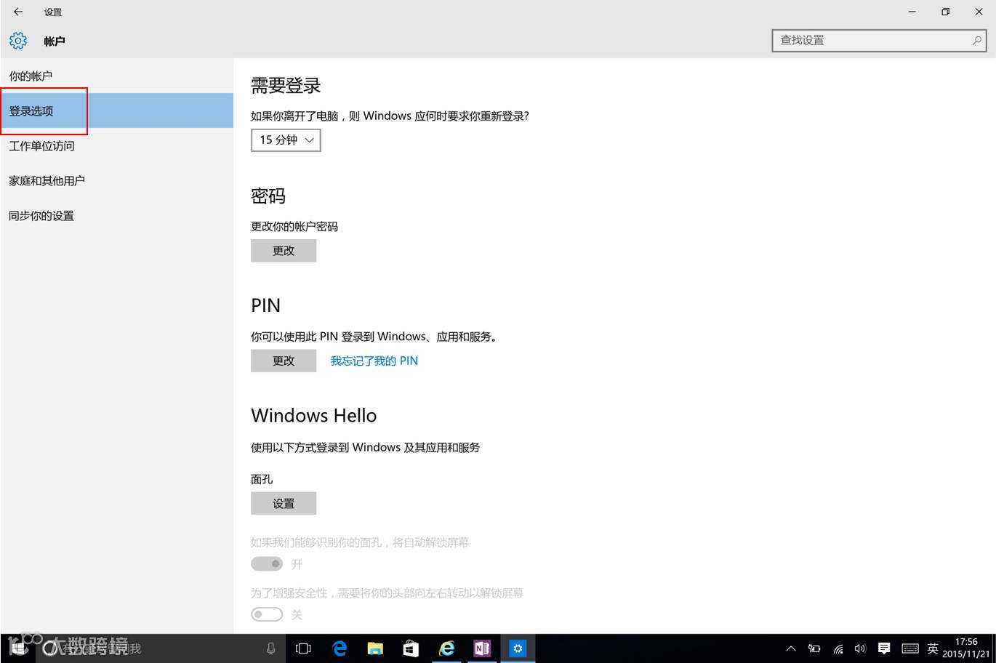Expand the hidden tray icons chevron
996x663 pixels.
791,648
